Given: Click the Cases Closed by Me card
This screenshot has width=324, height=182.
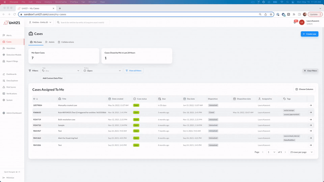Looking at the screenshot, I should (136, 56).
